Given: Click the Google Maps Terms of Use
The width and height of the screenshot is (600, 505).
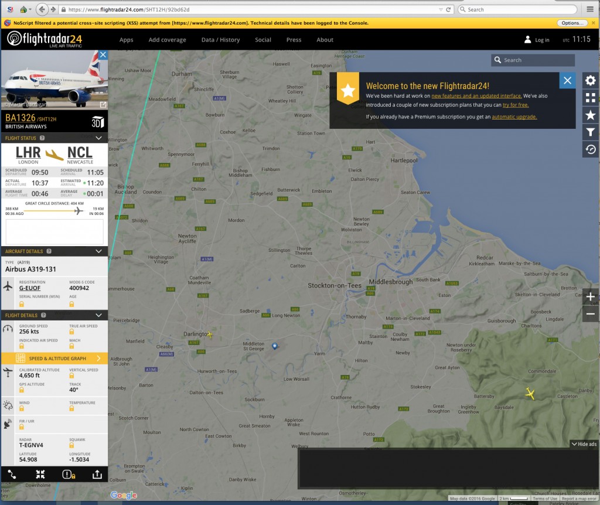Looking at the screenshot, I should pos(545,499).
